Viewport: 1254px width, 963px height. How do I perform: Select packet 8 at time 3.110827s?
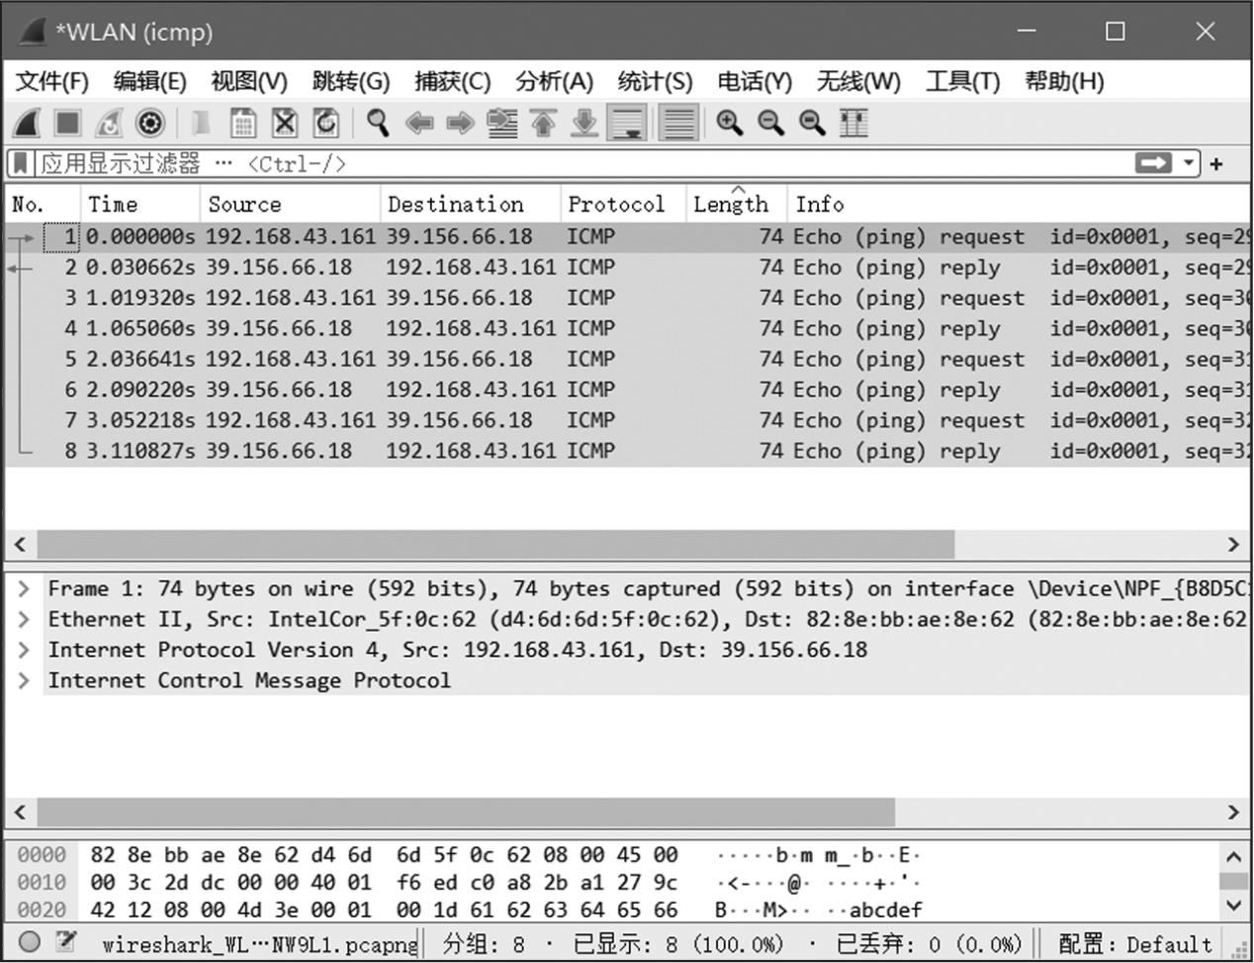(627, 452)
